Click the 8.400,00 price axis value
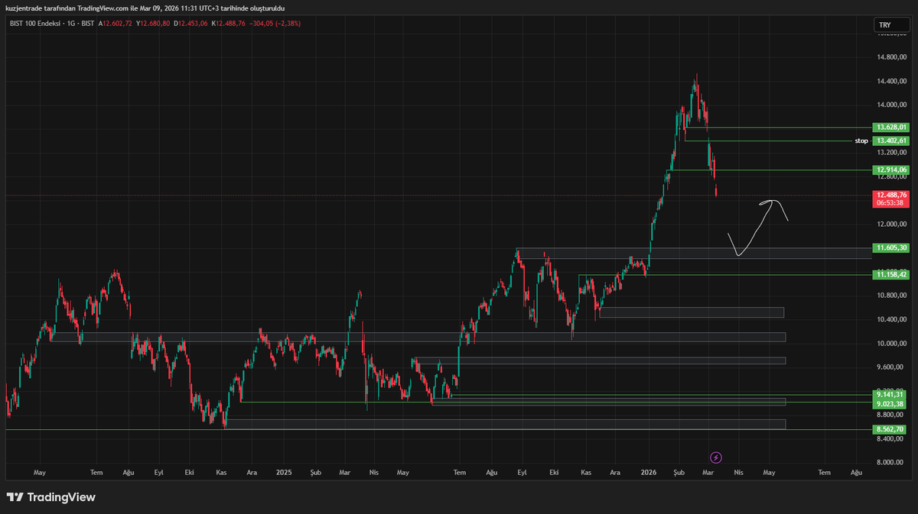This screenshot has height=514, width=918. coord(892,438)
